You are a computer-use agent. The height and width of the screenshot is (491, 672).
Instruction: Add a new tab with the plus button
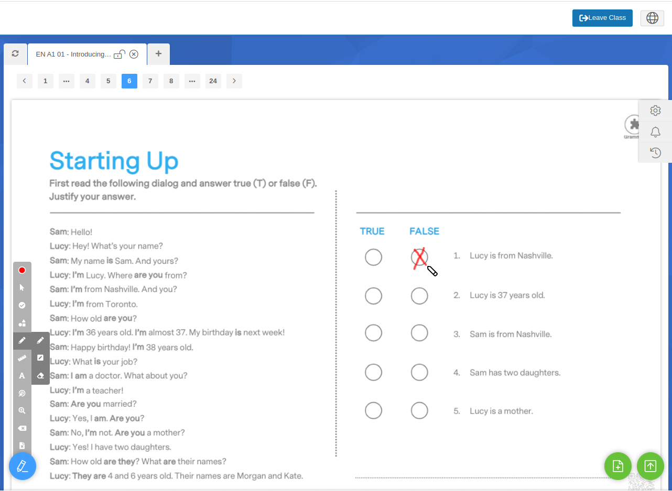158,54
